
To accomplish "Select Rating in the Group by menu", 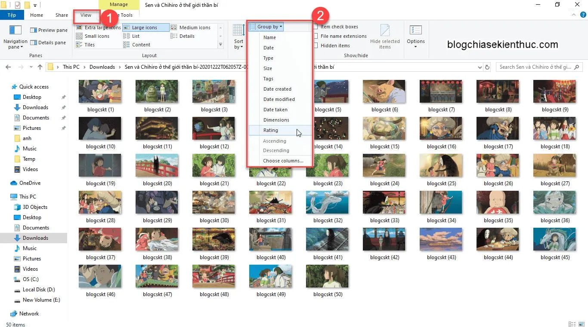I will 271,130.
